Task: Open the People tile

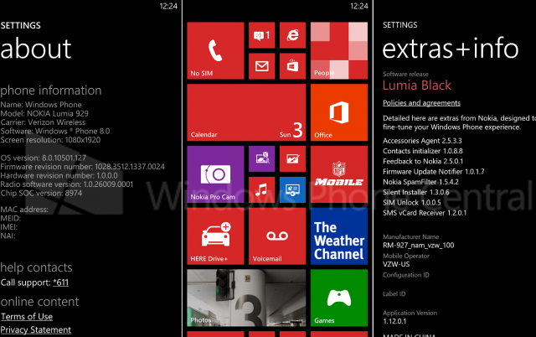Action: [339, 50]
